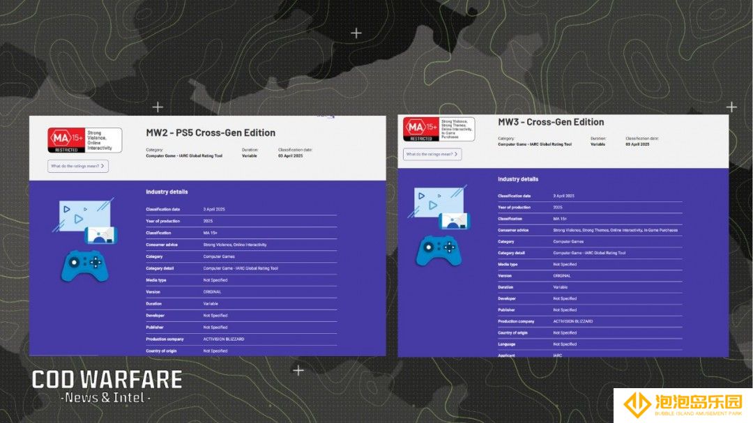Click 'MA 15+' classification value in MW2 table
This screenshot has width=753, height=423.
coord(211,233)
